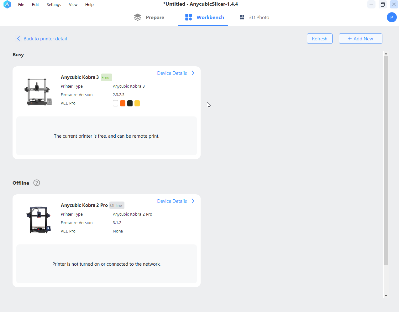Screen dimensions: 399x312
Task: Open the View menu
Action: (73, 4)
